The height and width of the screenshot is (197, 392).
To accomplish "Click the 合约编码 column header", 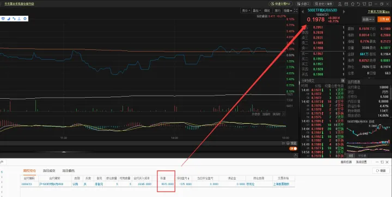I will click(x=29, y=179).
